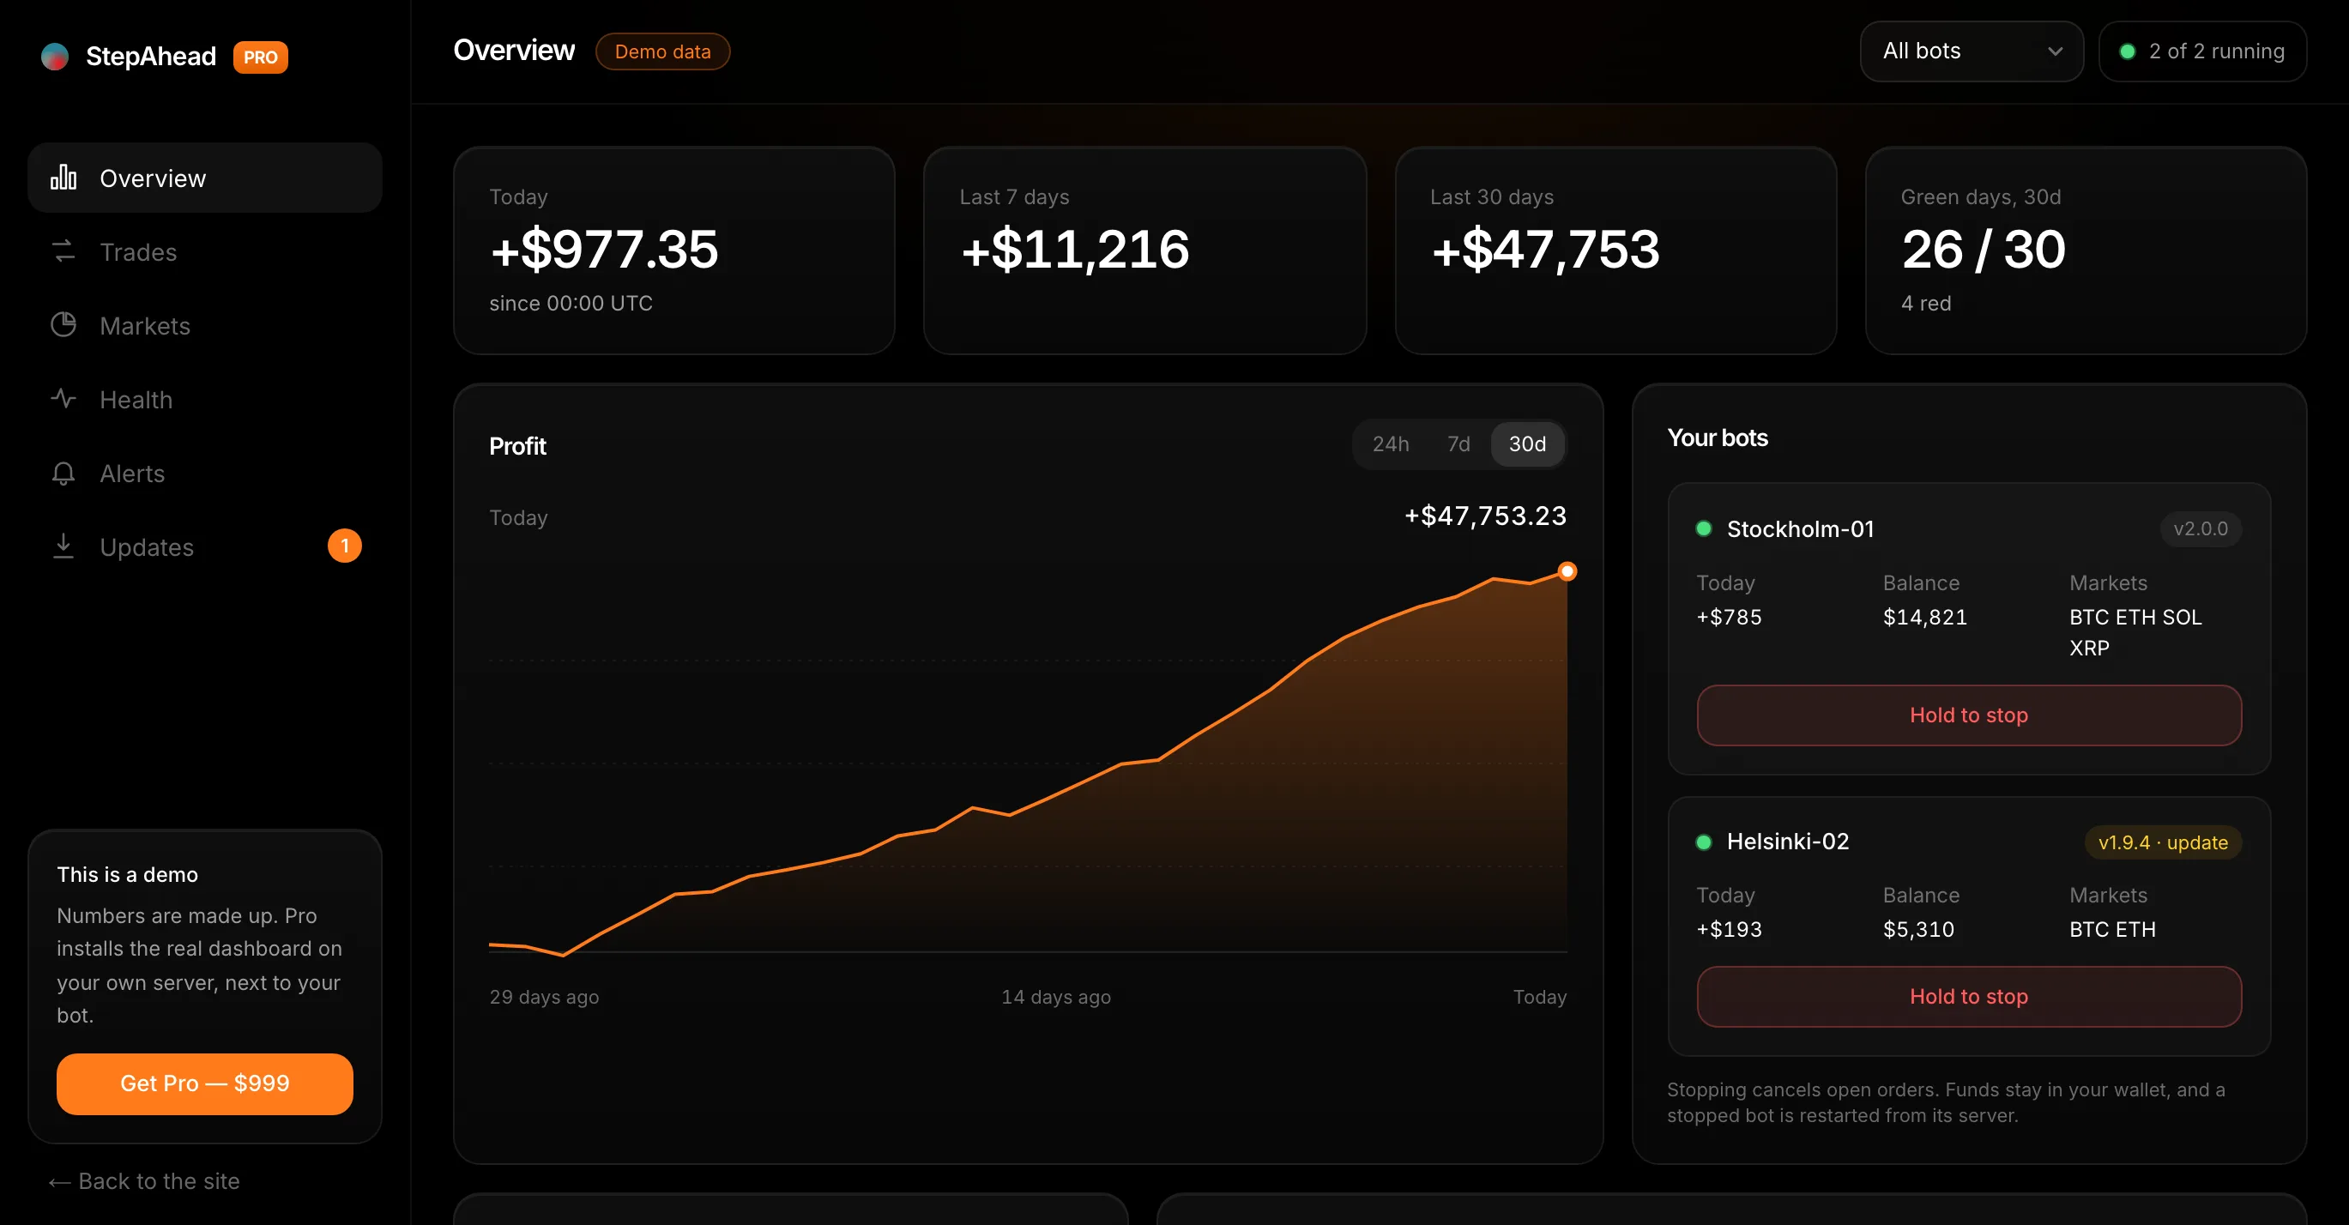Click the Overview bar-chart icon
The image size is (2349, 1225).
coord(63,178)
